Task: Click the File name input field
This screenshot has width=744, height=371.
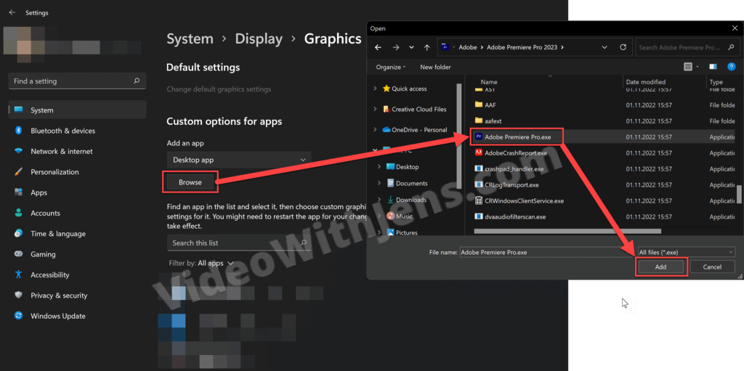Action: pos(546,253)
